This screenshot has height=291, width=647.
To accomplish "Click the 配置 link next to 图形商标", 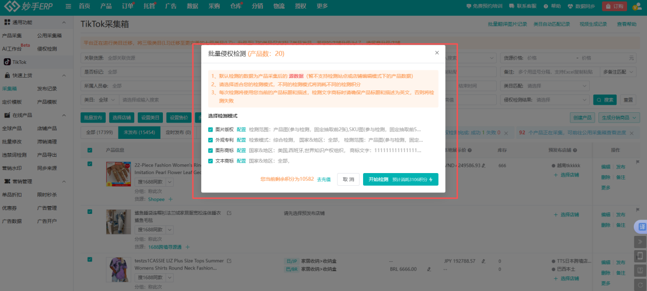I will click(x=241, y=151).
